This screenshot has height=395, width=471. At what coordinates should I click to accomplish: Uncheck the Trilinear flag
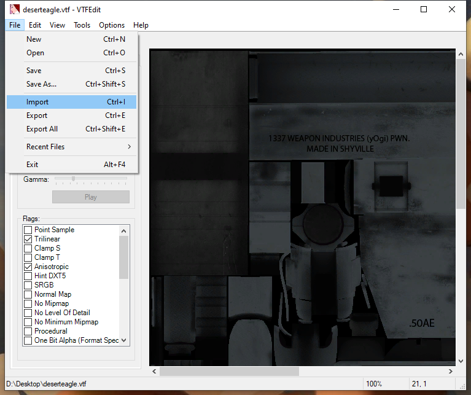pyautogui.click(x=28, y=239)
